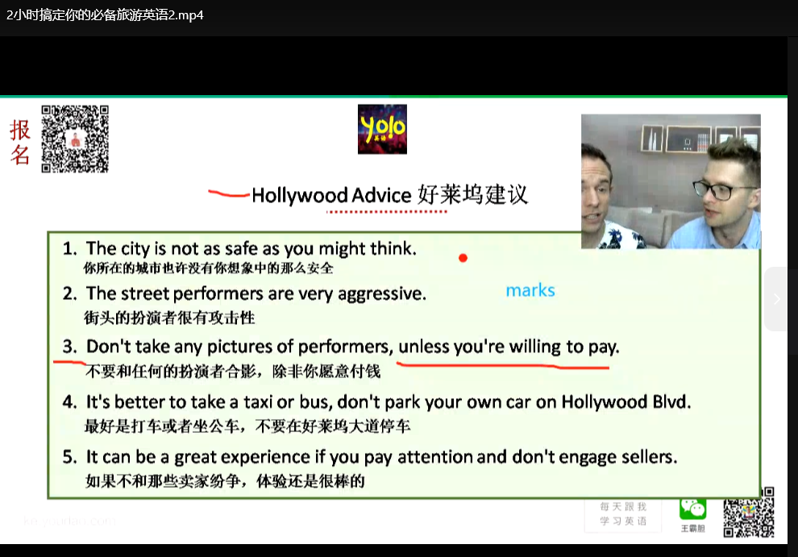
Task: Click the presenters' webcam video
Action: [x=671, y=181]
